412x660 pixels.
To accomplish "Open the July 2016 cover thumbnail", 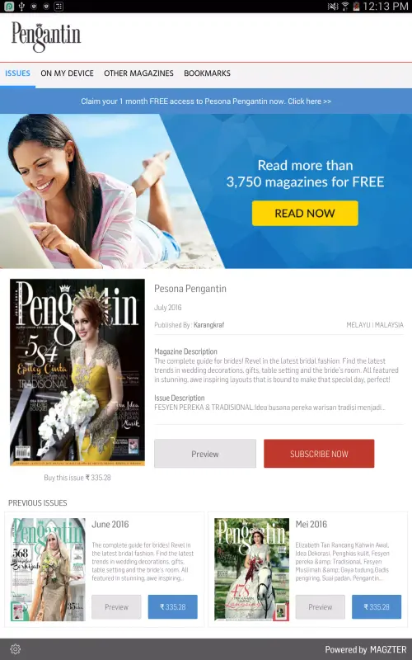I will (77, 372).
